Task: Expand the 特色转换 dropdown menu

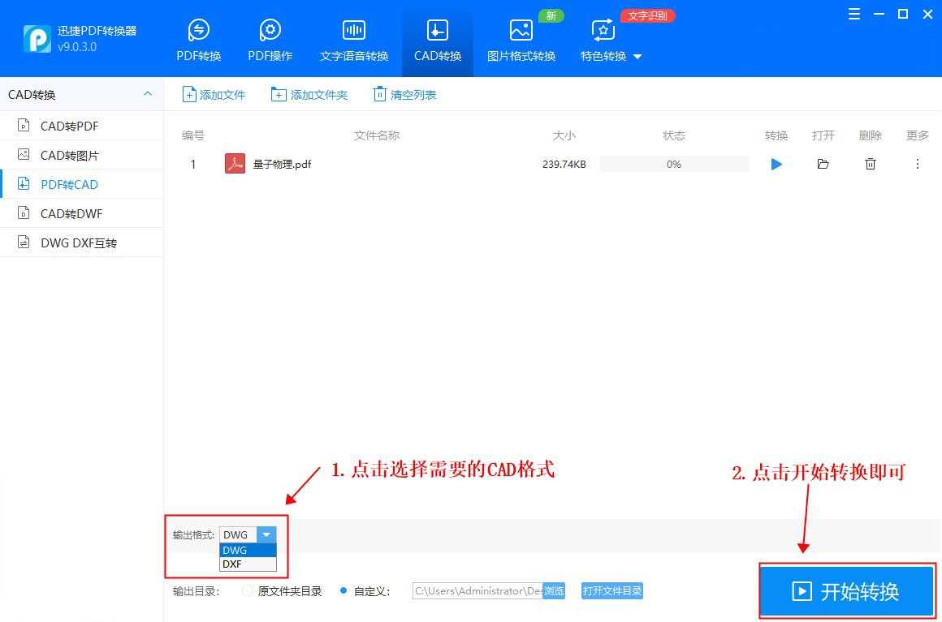Action: (637, 57)
